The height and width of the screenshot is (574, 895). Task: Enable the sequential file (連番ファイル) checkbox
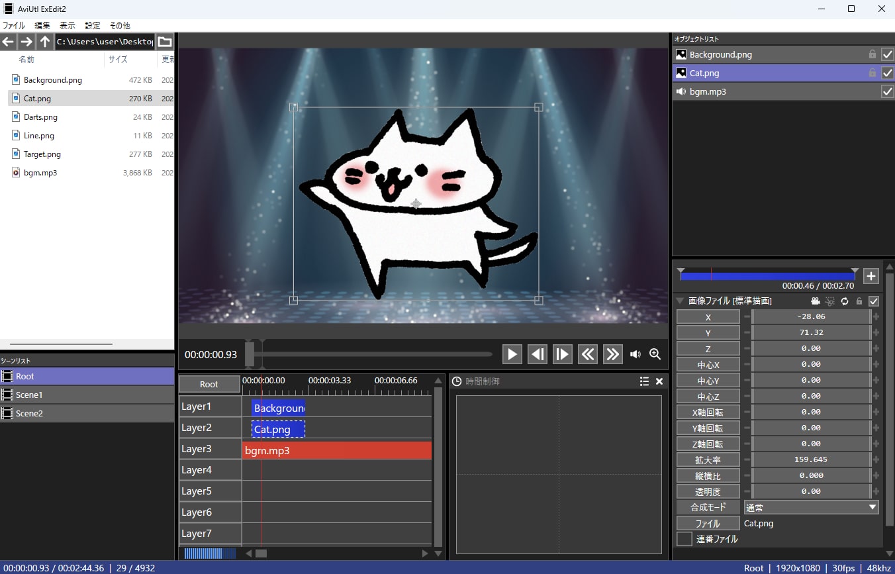684,539
